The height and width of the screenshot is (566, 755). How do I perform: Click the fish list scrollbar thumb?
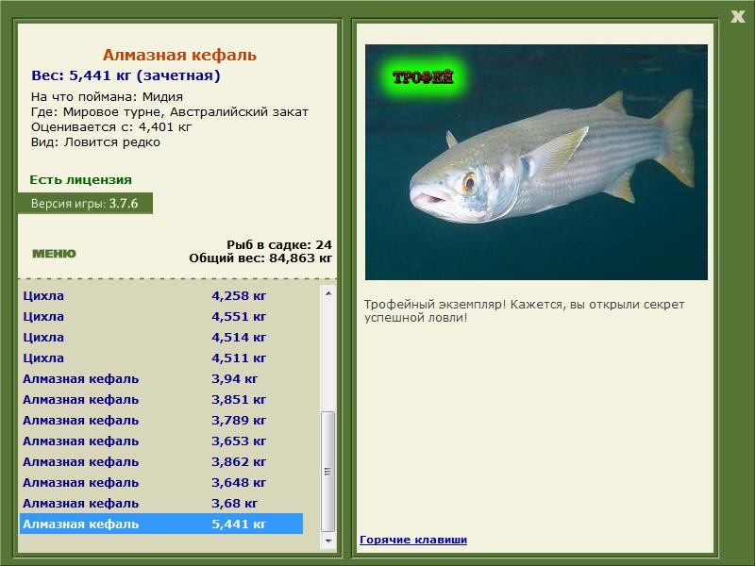pos(328,471)
